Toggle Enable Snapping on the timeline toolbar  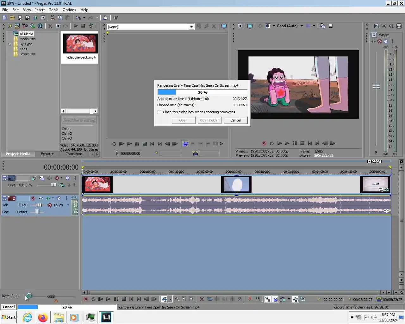(x=268, y=299)
